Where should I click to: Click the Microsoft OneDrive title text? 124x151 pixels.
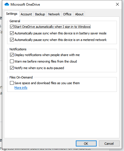pos(25,5)
